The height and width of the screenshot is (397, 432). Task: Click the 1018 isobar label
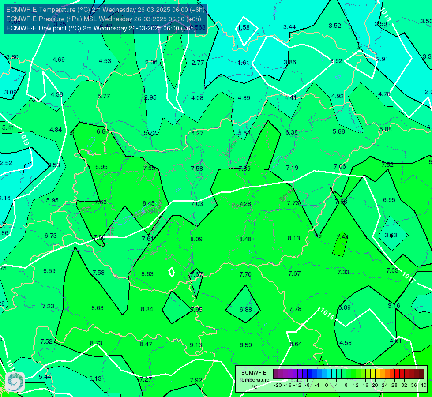click(x=386, y=14)
